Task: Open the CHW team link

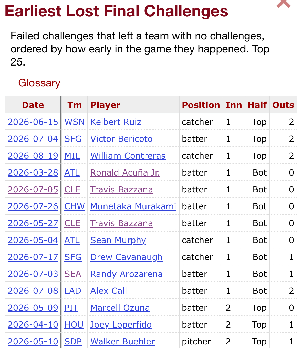Action: click(75, 206)
